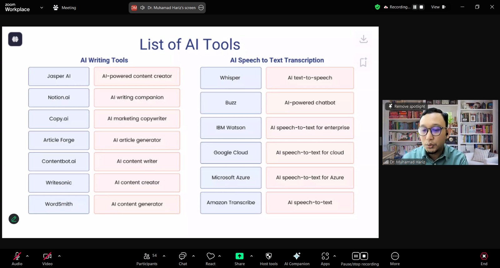Click the Jasper AI box
Screen dimensions: 500x268
click(59, 76)
